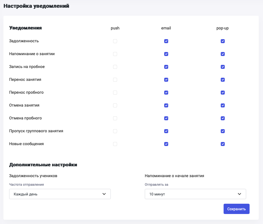Image resolution: width=263 pixels, height=224 pixels.
Task: Turn off pop-up for Задолженность
Action: click(x=223, y=41)
